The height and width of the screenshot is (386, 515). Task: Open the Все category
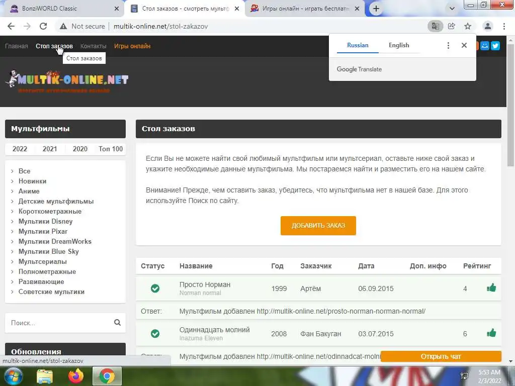coord(24,171)
